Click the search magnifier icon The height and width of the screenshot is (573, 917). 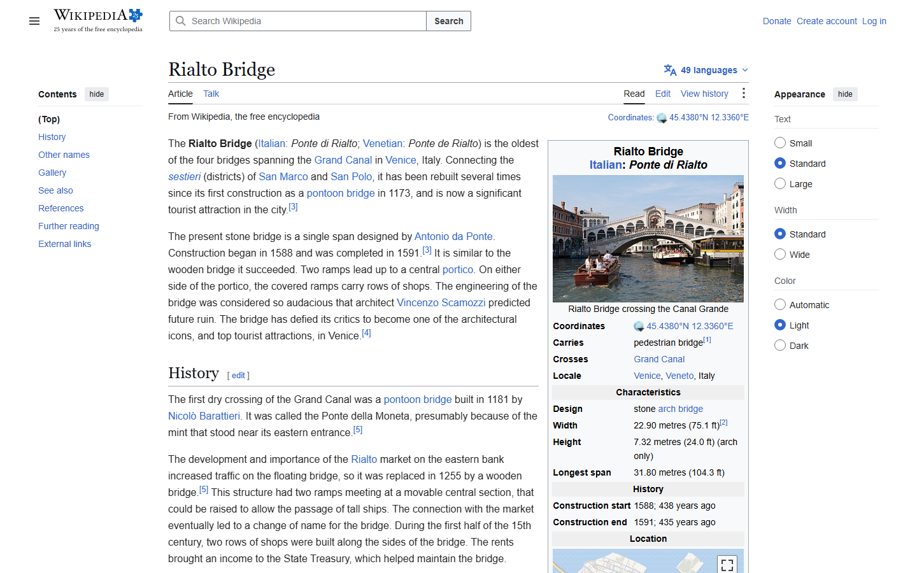click(x=181, y=21)
